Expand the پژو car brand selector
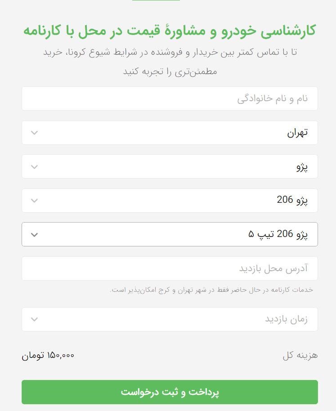This screenshot has height=411, width=336. (170, 166)
